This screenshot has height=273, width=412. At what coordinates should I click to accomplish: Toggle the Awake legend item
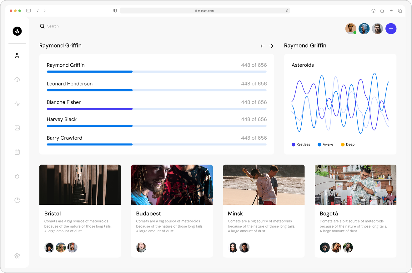pos(325,144)
